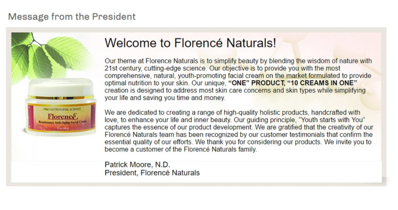This screenshot has height=210, width=398.
Task: Click the Message from the President heading
Action: click(72, 17)
